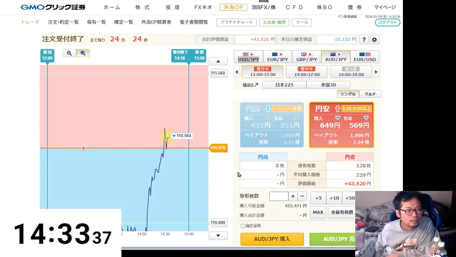The width and height of the screenshot is (456, 257).
Task: Click AUD/JPY 購入 buy button
Action: [x=272, y=239]
